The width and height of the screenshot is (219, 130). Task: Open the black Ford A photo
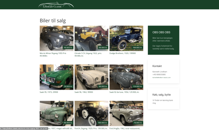(x=92, y=113)
